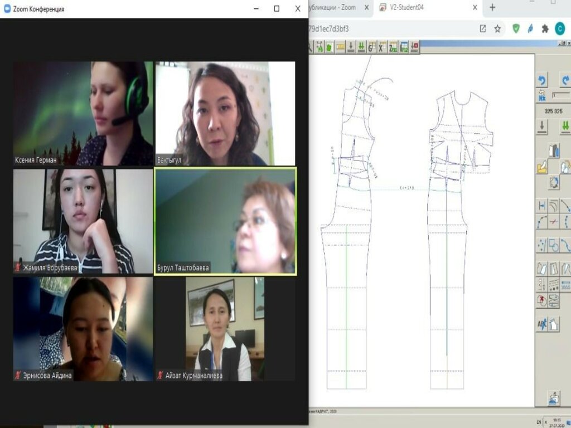Select Бурул Таштобаева's highlighted video tile
Image resolution: width=571 pixels, height=428 pixels.
225,221
